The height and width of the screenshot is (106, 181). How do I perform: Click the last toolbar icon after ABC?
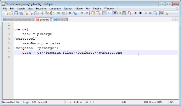click(x=166, y=13)
